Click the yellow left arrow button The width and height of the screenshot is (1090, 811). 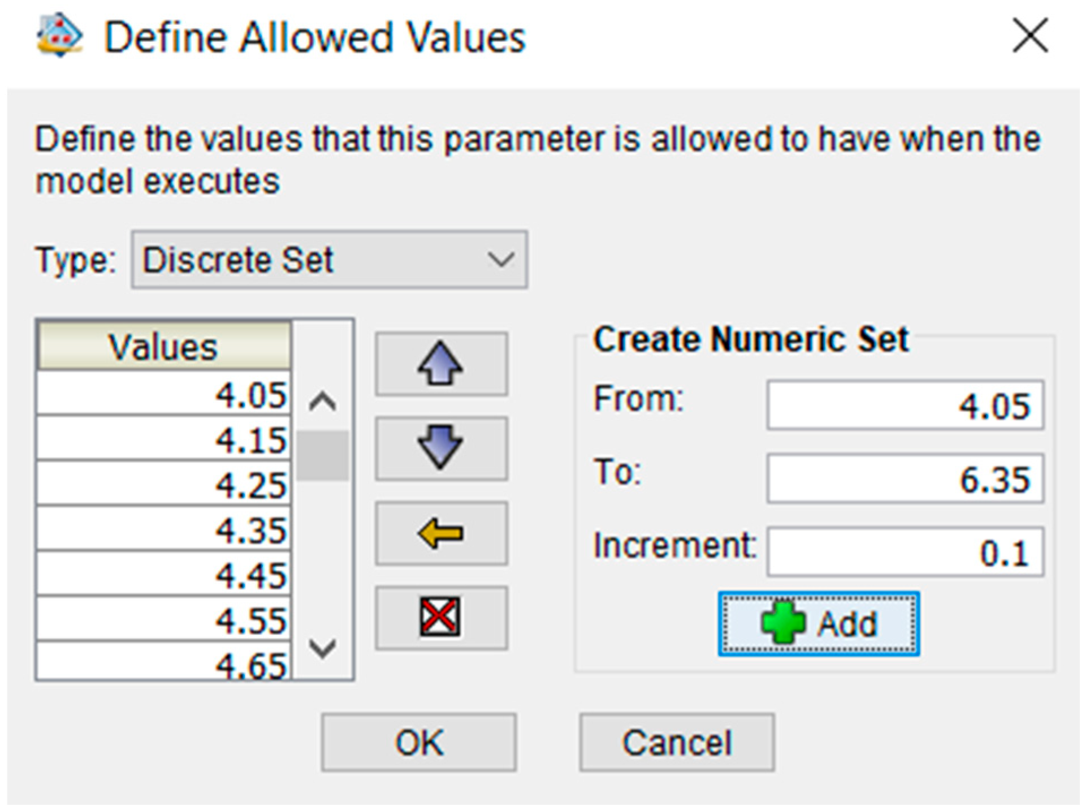(x=441, y=533)
